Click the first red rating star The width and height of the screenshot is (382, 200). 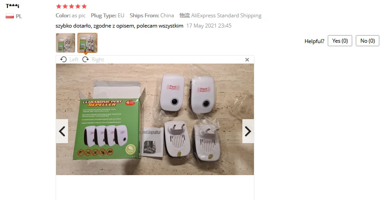[59, 6]
